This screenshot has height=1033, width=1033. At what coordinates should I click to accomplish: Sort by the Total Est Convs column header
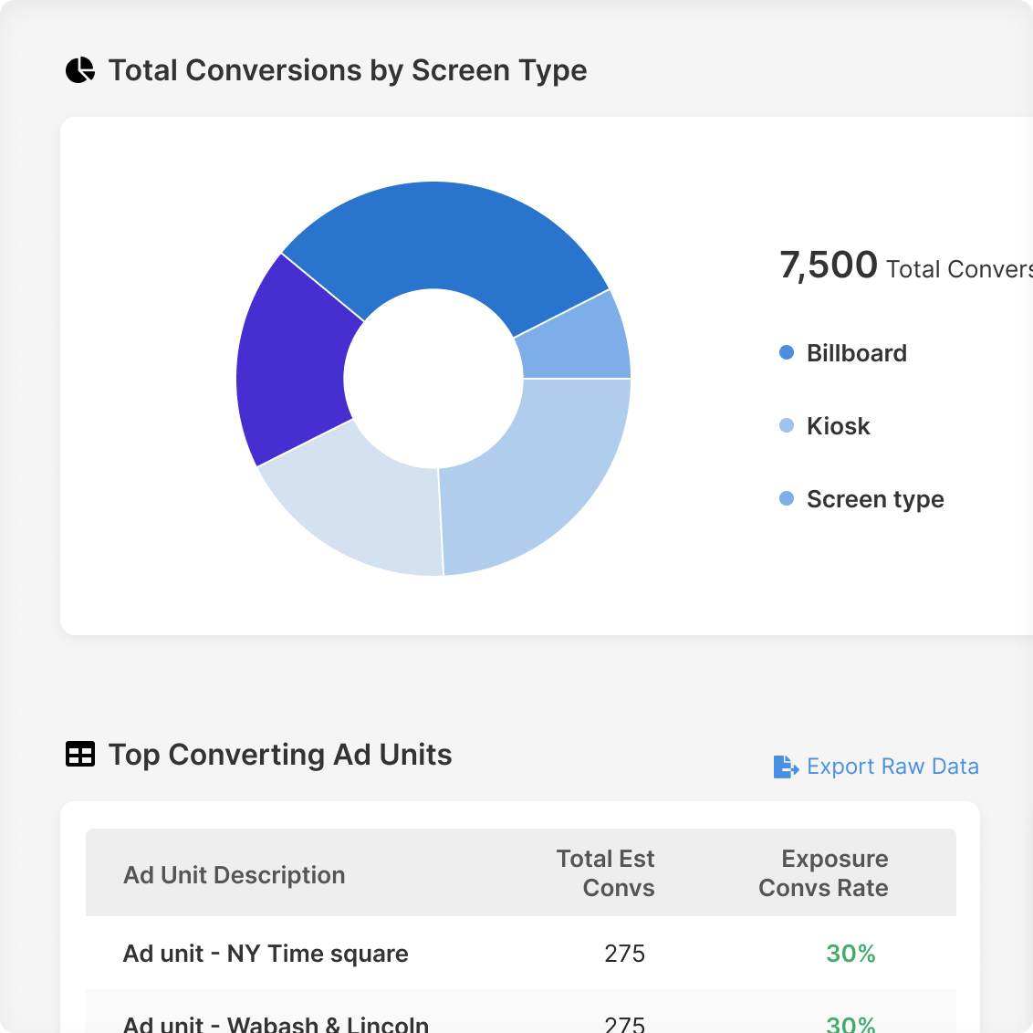pyautogui.click(x=605, y=872)
